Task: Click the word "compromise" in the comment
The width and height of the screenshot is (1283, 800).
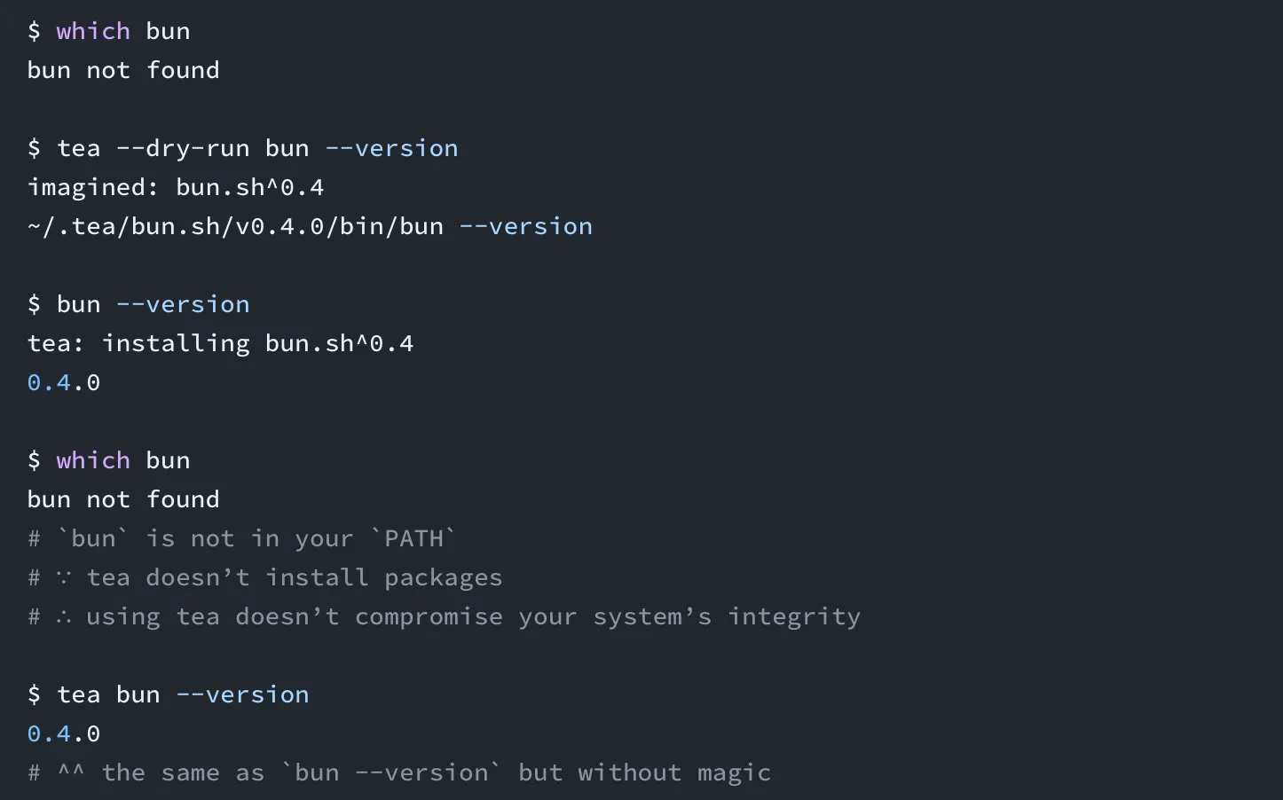Action: 429,616
